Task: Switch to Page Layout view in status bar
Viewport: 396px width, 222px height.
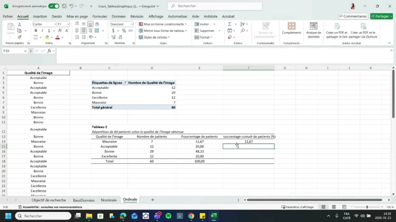Action: tap(334, 207)
